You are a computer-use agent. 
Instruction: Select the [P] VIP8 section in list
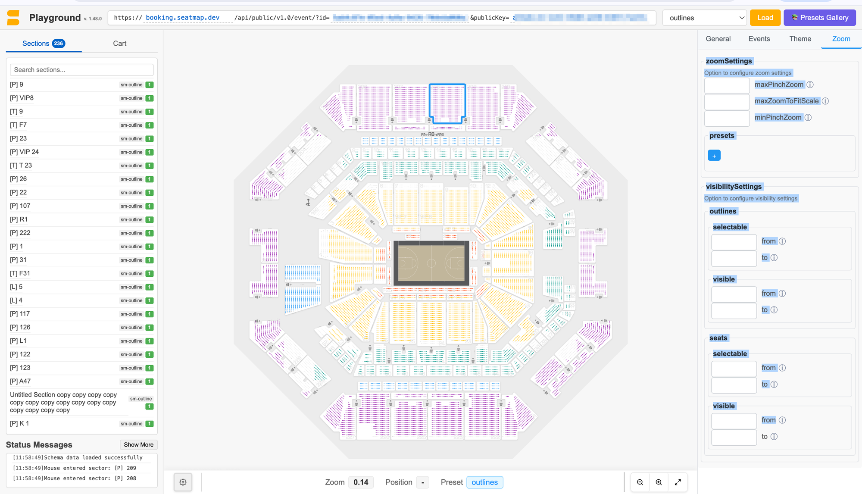coord(26,98)
